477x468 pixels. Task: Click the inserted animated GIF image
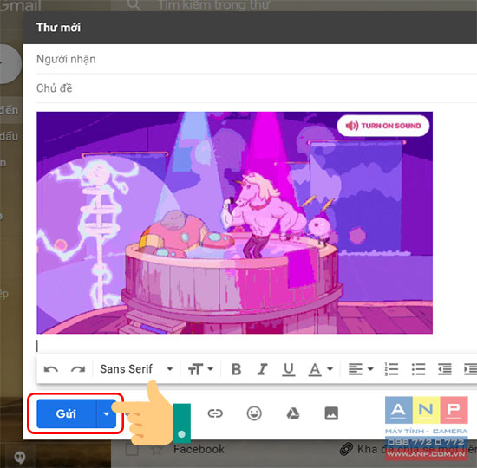[234, 223]
